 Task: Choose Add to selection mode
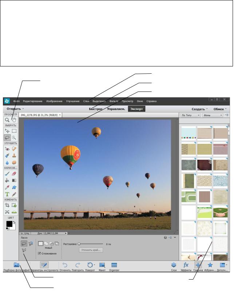(x=46, y=244)
